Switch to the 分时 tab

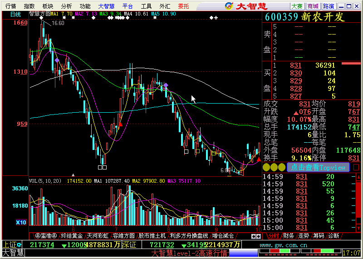pyautogui.click(x=274, y=236)
